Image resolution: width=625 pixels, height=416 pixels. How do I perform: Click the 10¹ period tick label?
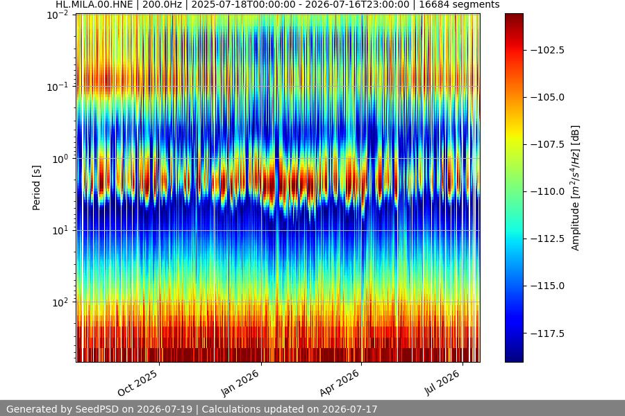[x=60, y=230]
